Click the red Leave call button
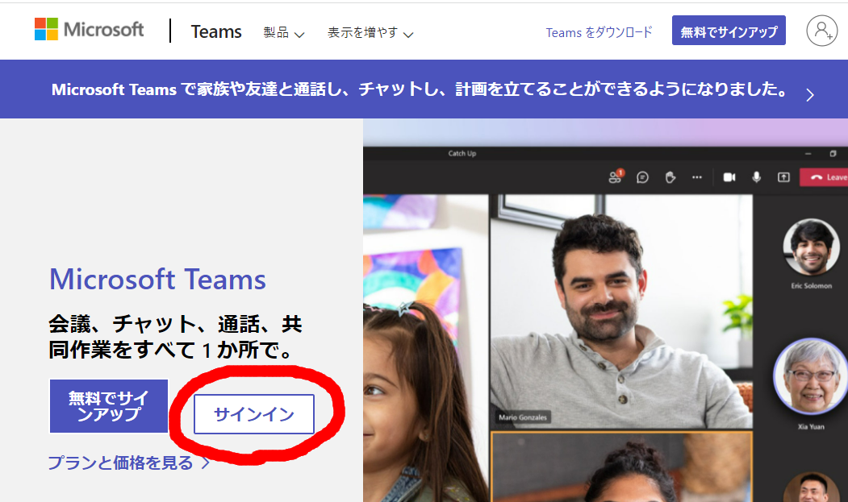 click(x=824, y=177)
